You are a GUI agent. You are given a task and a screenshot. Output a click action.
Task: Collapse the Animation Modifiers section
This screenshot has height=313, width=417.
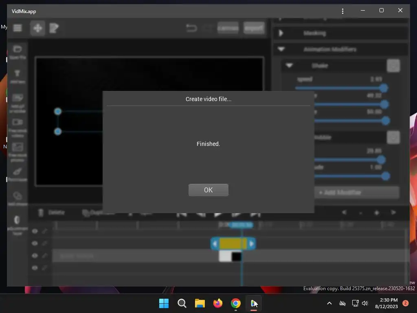(281, 49)
